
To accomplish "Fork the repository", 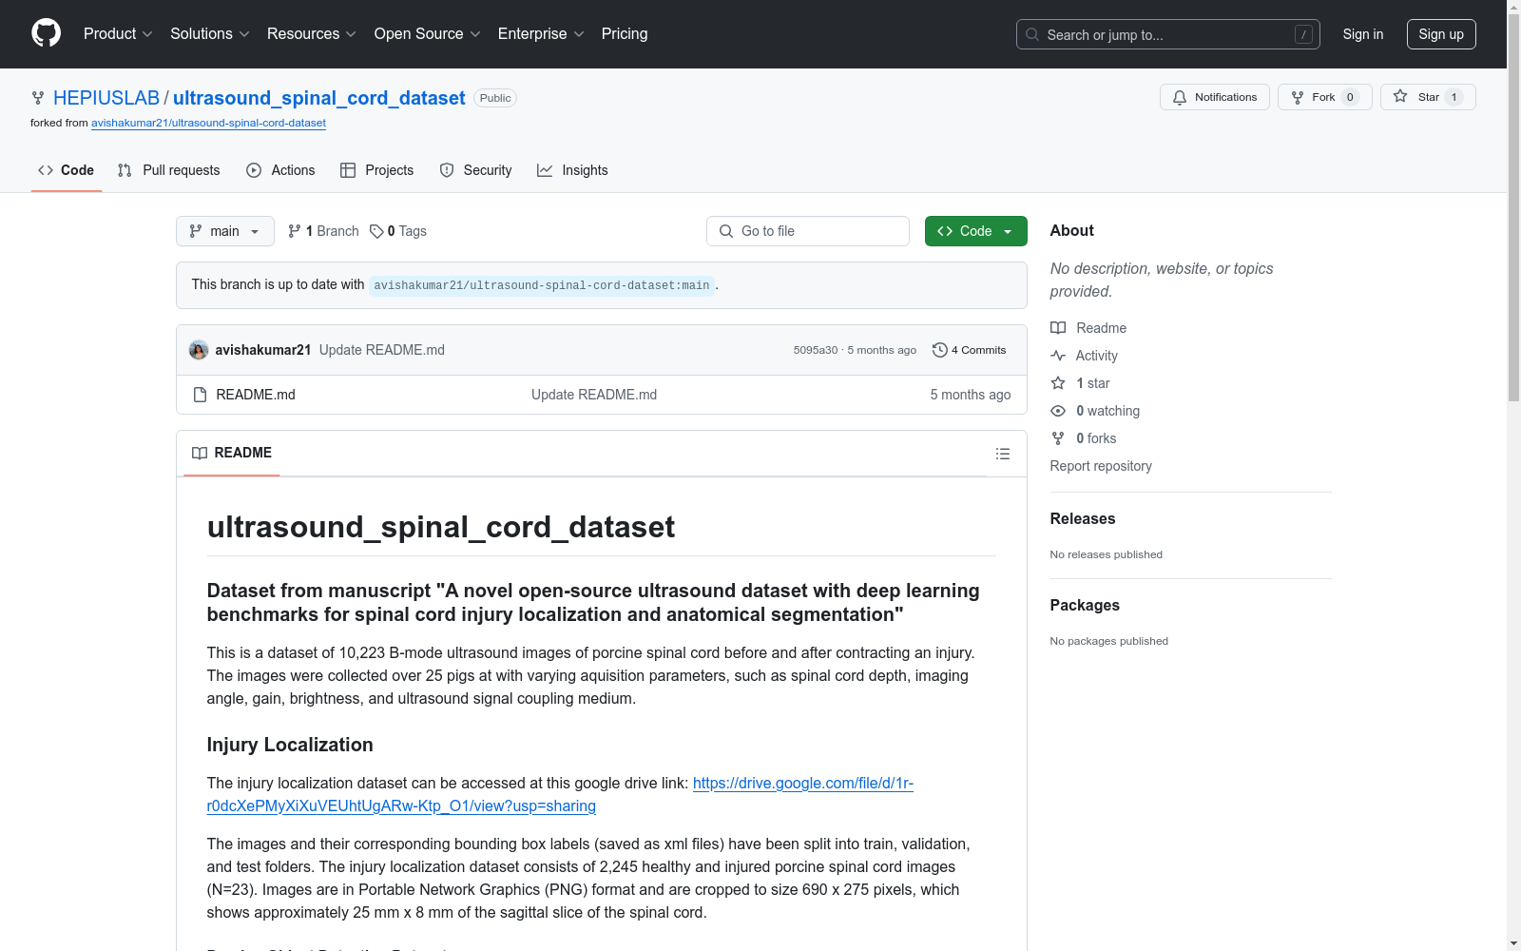I will [1324, 97].
